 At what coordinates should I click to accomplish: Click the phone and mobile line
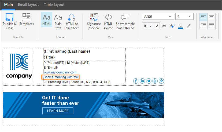click(x=66, y=63)
